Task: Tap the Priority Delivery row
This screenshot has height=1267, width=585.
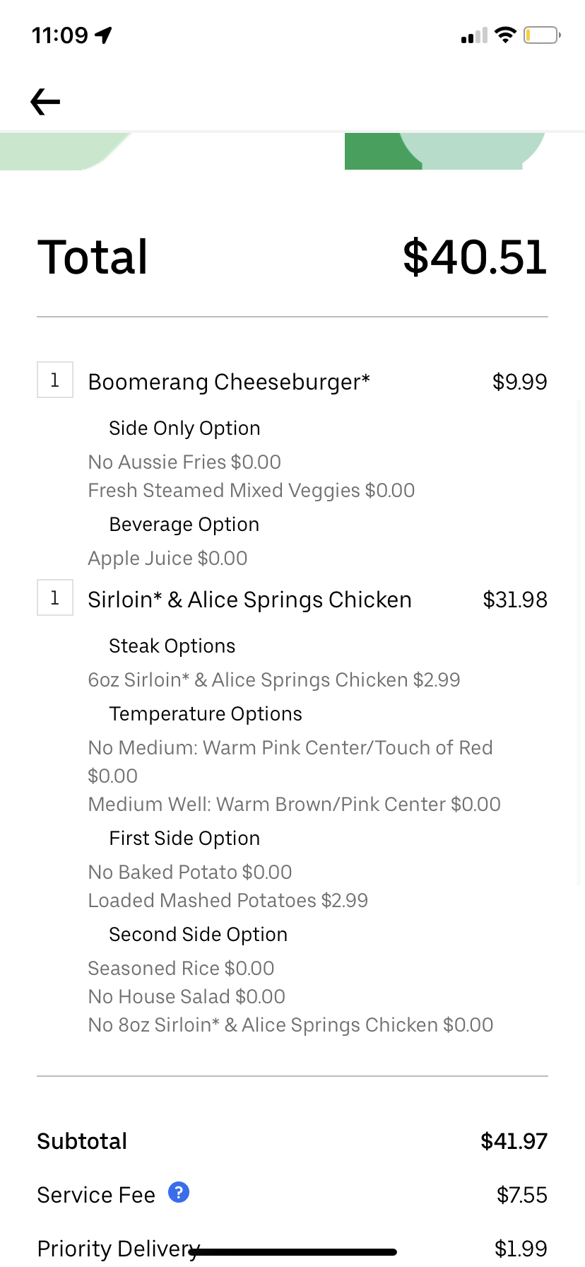Action: pos(292,1248)
